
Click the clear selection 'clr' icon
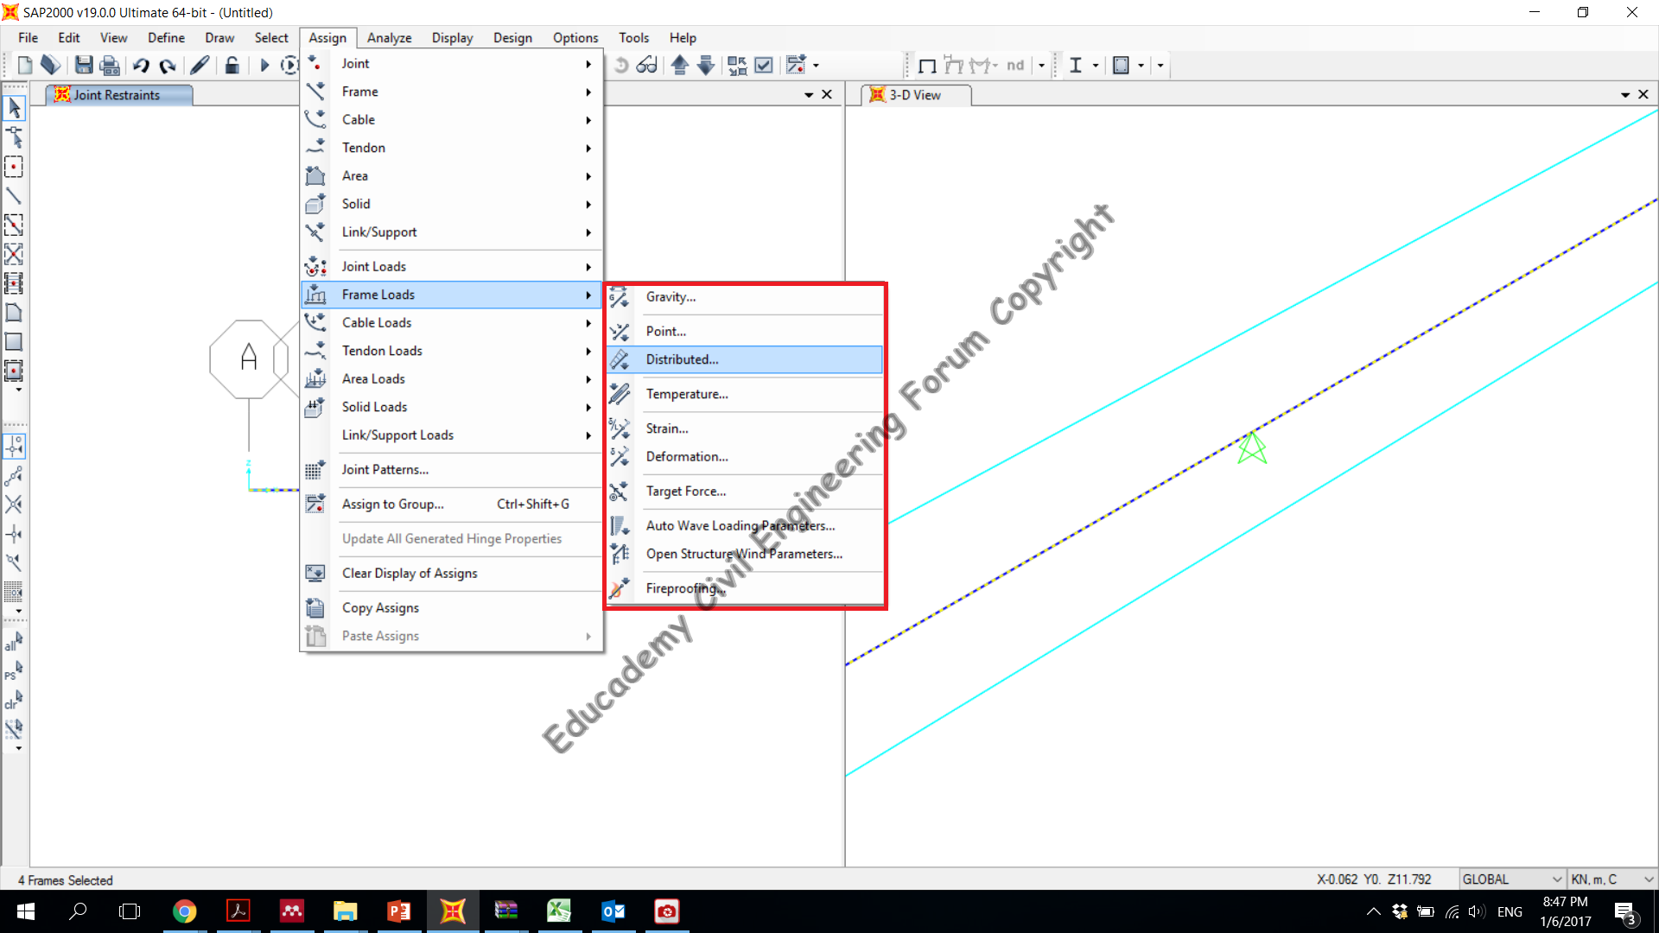click(14, 700)
